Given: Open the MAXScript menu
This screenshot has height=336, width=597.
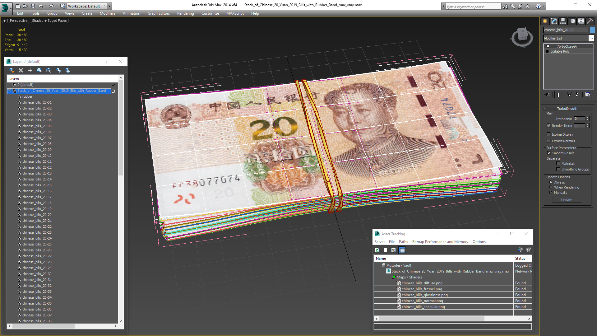Looking at the screenshot, I should (x=235, y=13).
